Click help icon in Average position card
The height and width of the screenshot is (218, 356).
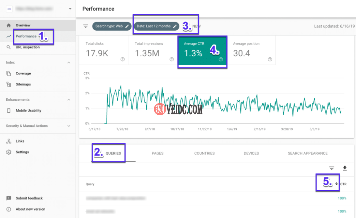pyautogui.click(x=270, y=59)
